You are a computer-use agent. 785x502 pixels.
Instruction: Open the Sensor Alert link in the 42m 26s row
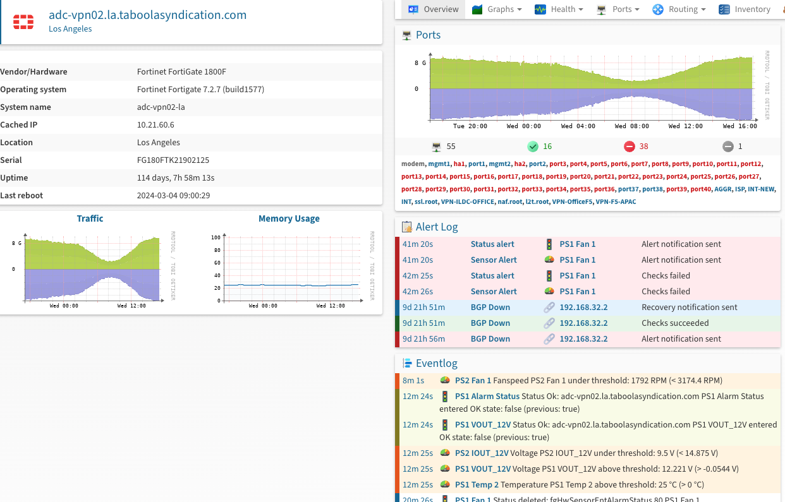[494, 291]
